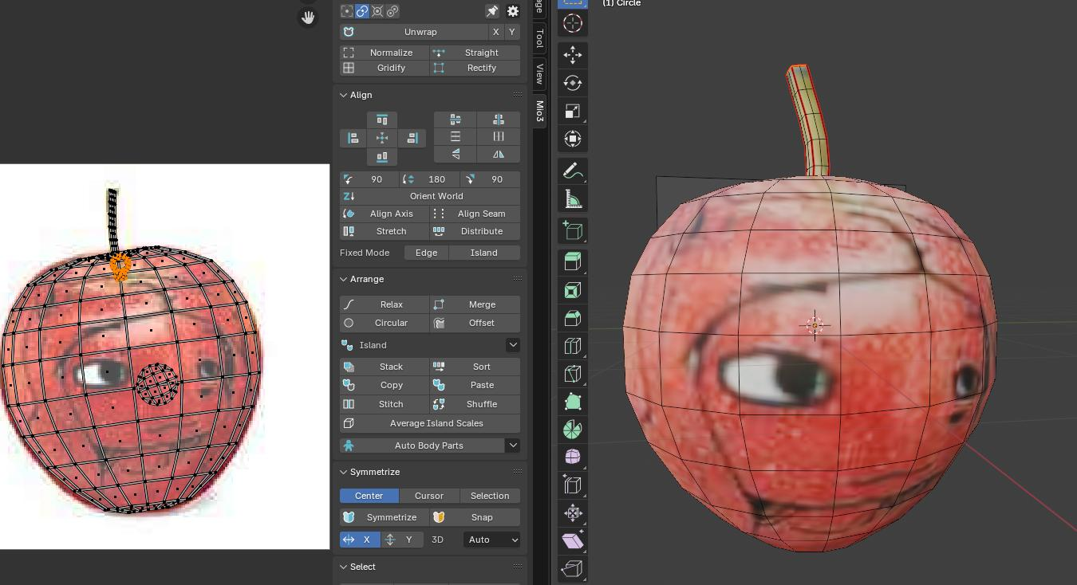This screenshot has width=1077, height=585.
Task: Toggle the active link sync mode icon
Action: [x=362, y=11]
